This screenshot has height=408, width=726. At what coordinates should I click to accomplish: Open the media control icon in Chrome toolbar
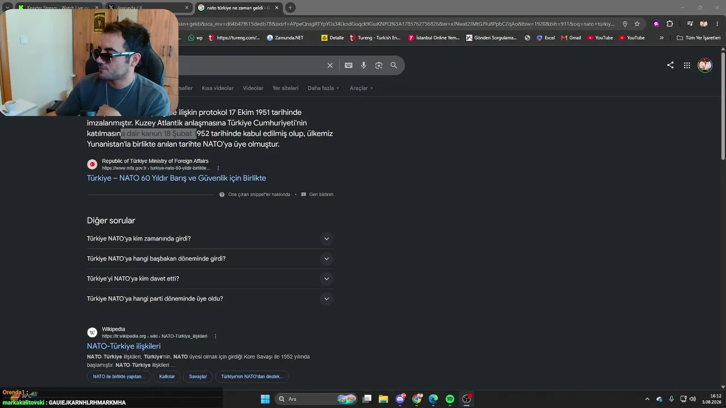(690, 24)
